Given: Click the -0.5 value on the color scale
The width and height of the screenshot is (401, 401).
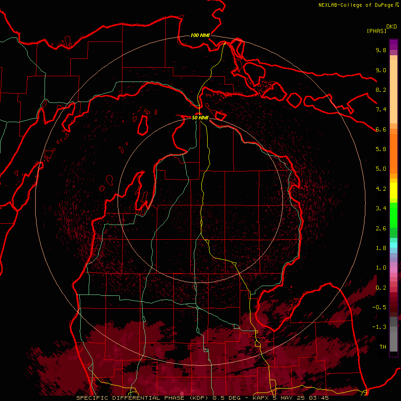Looking at the screenshot, I should coord(379,307).
